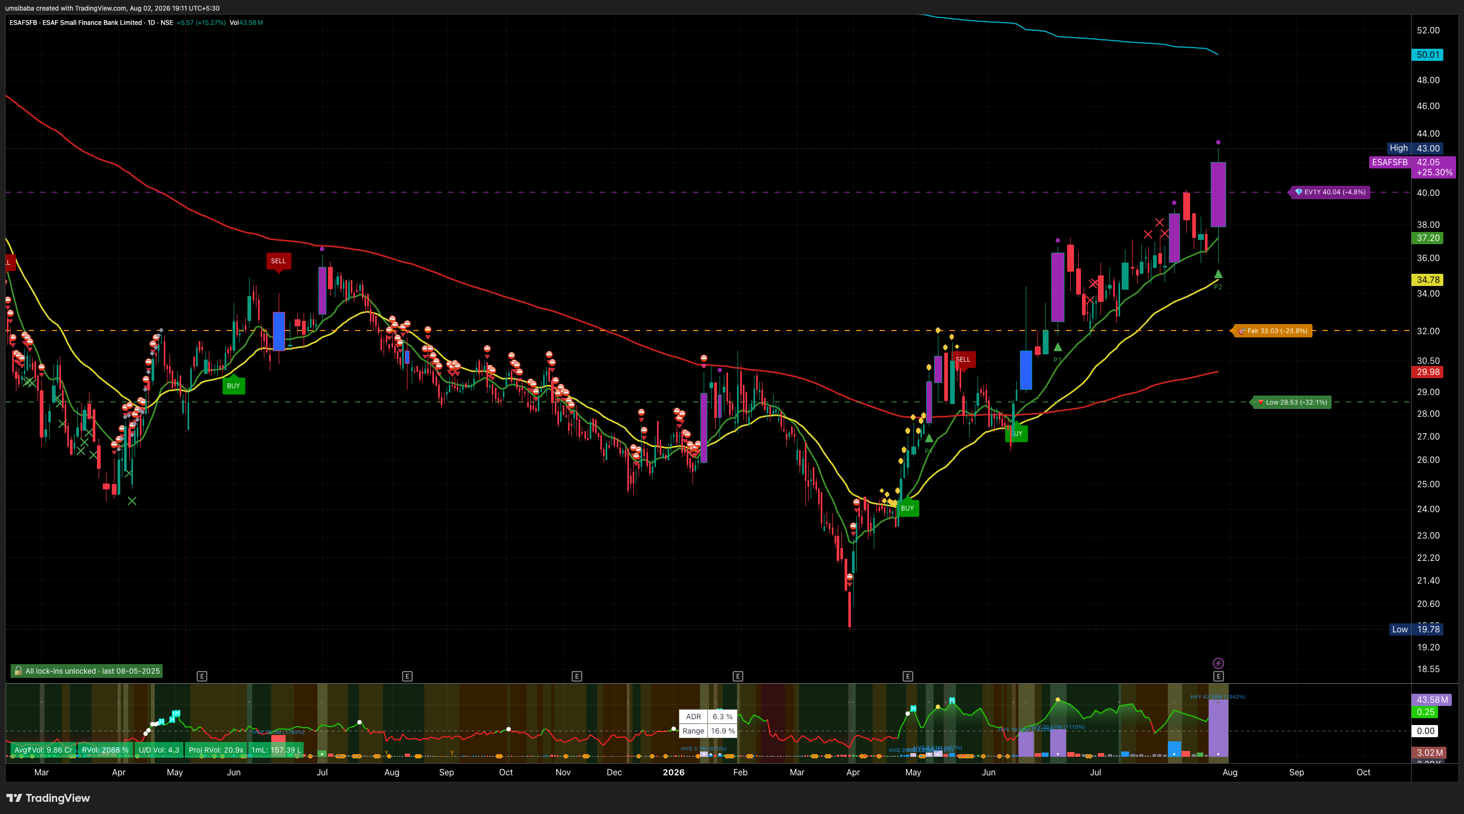Click the red triangle in the Low 28.53 label
Image resolution: width=1464 pixels, height=814 pixels.
coord(1261,402)
